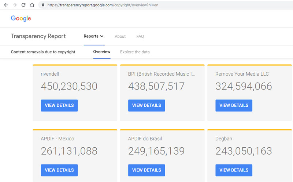Select the count 450,230,530
The height and width of the screenshot is (182, 293).
click(x=69, y=86)
